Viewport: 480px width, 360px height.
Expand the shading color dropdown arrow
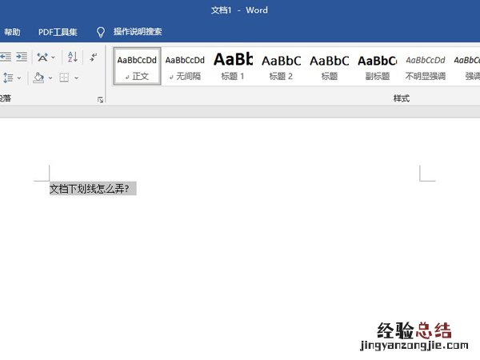50,78
